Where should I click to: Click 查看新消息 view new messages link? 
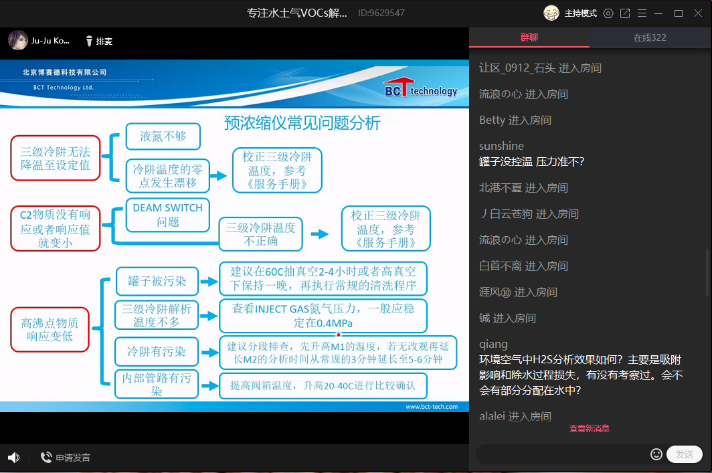(589, 429)
